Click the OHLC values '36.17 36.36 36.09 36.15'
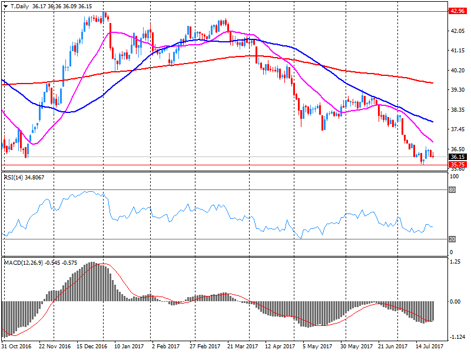The image size is (471, 353). pyautogui.click(x=62, y=6)
